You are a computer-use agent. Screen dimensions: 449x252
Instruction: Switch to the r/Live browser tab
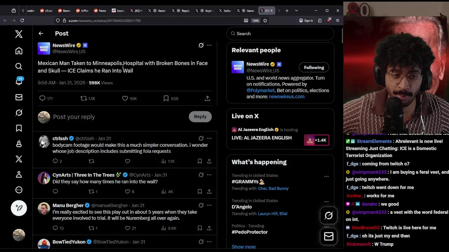(46, 10)
